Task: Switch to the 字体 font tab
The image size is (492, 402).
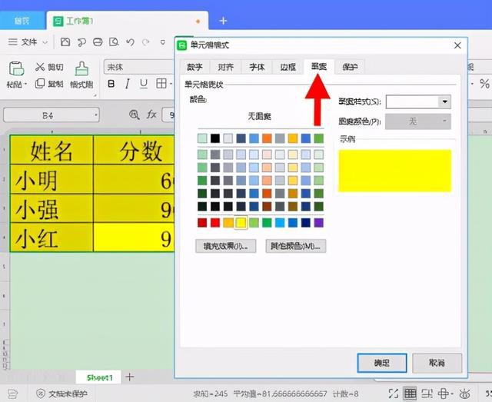Action: point(258,68)
